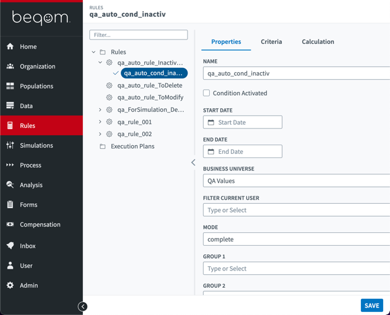The image size is (390, 315).
Task: Click the Save button
Action: click(x=371, y=305)
